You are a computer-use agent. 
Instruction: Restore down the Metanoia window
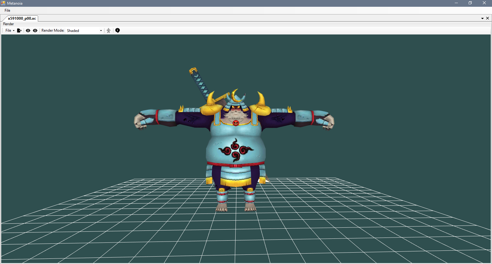(470, 3)
